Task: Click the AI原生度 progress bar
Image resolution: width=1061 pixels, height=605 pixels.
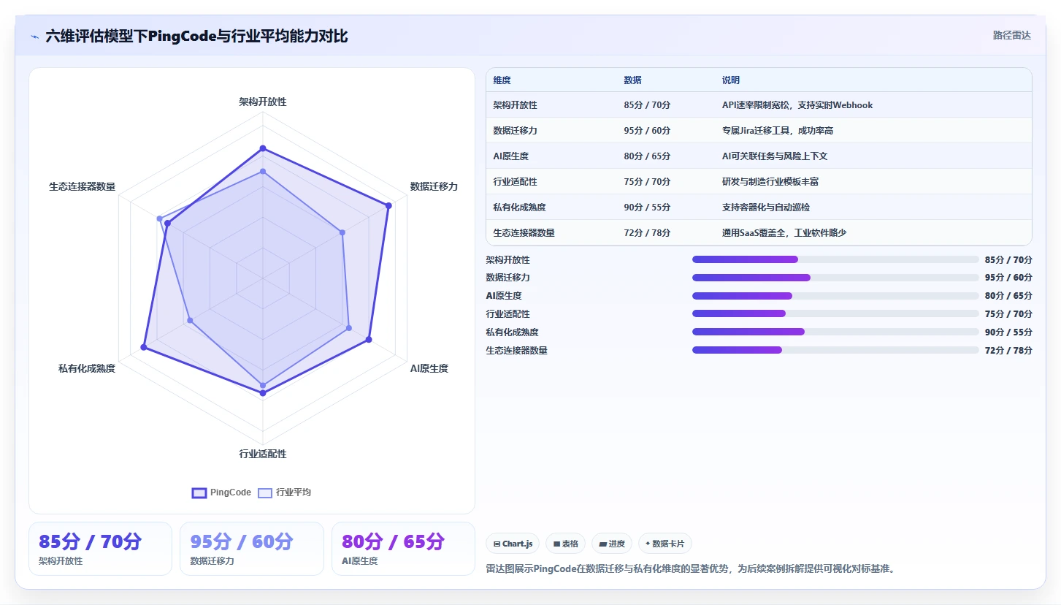Action: 835,296
